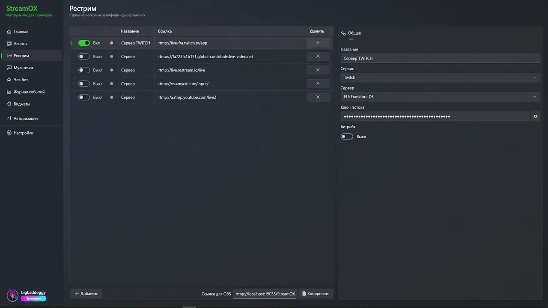Image resolution: width=548 pixels, height=308 pixels.
Task: Click the Название field with Сервер TWITCH
Action: click(x=441, y=58)
